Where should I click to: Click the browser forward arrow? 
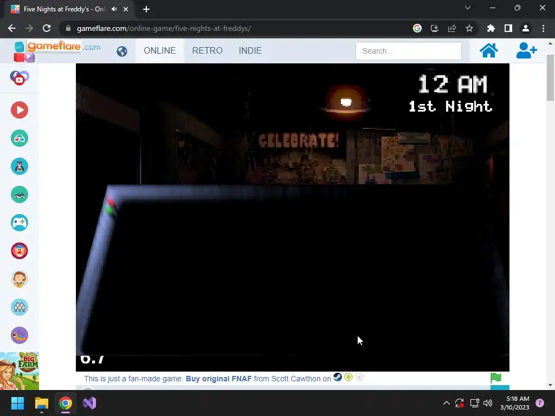coord(29,28)
